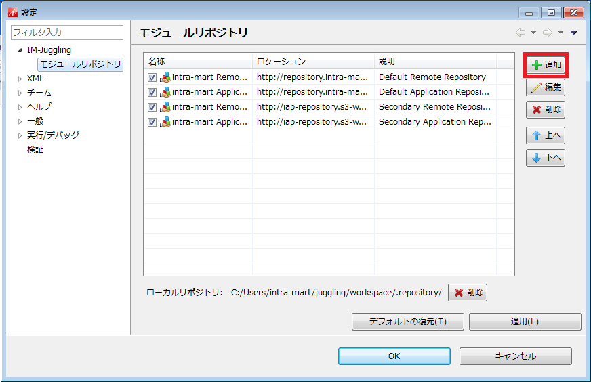Sort by the 説明 column header

(x=436, y=62)
